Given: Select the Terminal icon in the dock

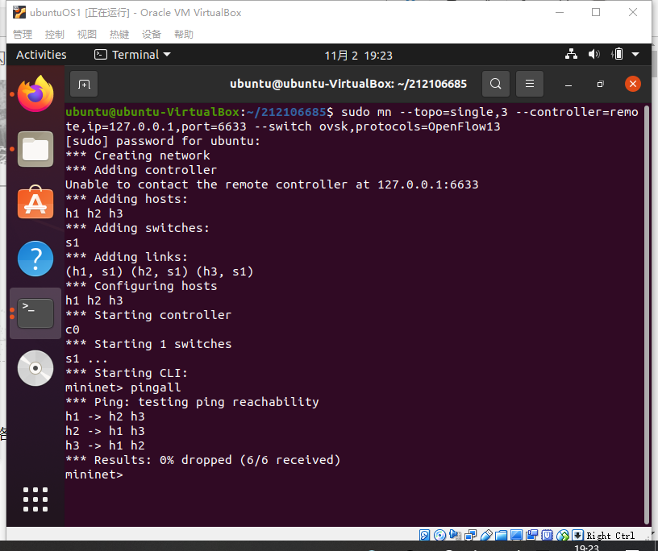Looking at the screenshot, I should (35, 313).
